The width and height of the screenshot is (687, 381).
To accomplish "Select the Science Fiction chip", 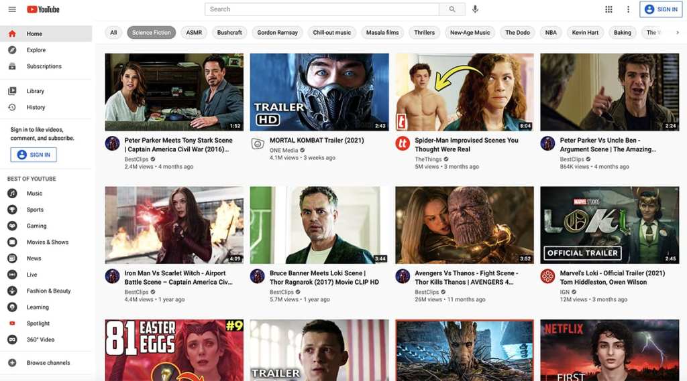I will [152, 32].
